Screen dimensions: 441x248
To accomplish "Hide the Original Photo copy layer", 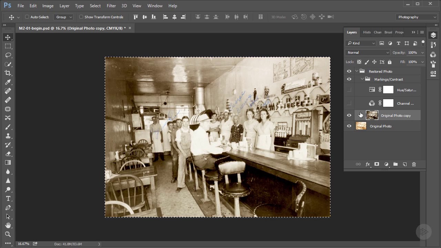I will [349, 115].
